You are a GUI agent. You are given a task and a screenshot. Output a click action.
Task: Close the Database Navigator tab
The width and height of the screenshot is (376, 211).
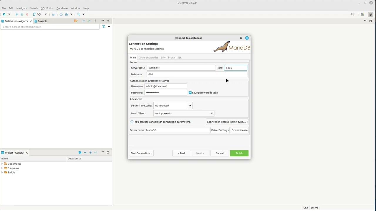pos(31,21)
